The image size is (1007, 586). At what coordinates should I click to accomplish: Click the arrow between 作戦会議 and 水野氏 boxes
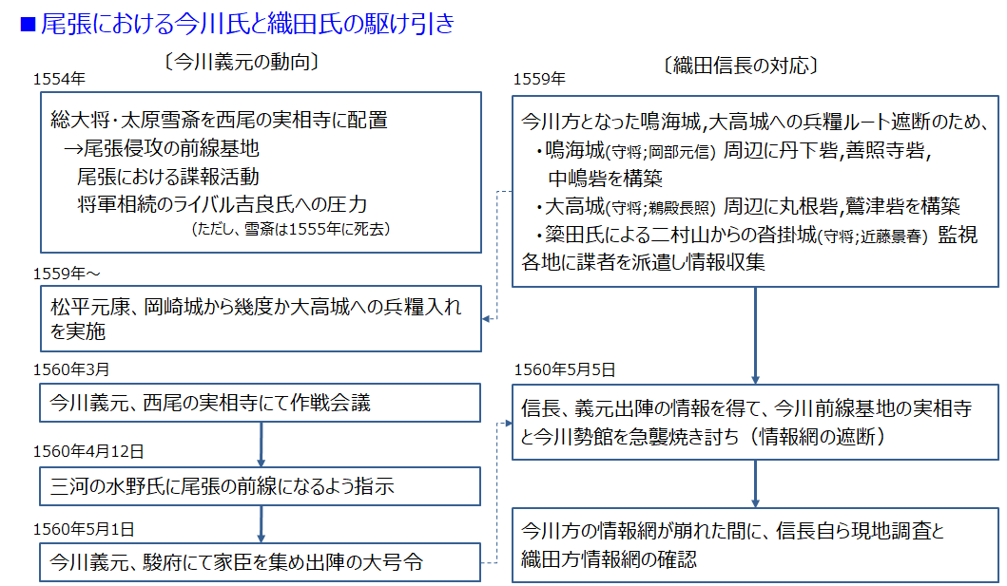261,444
